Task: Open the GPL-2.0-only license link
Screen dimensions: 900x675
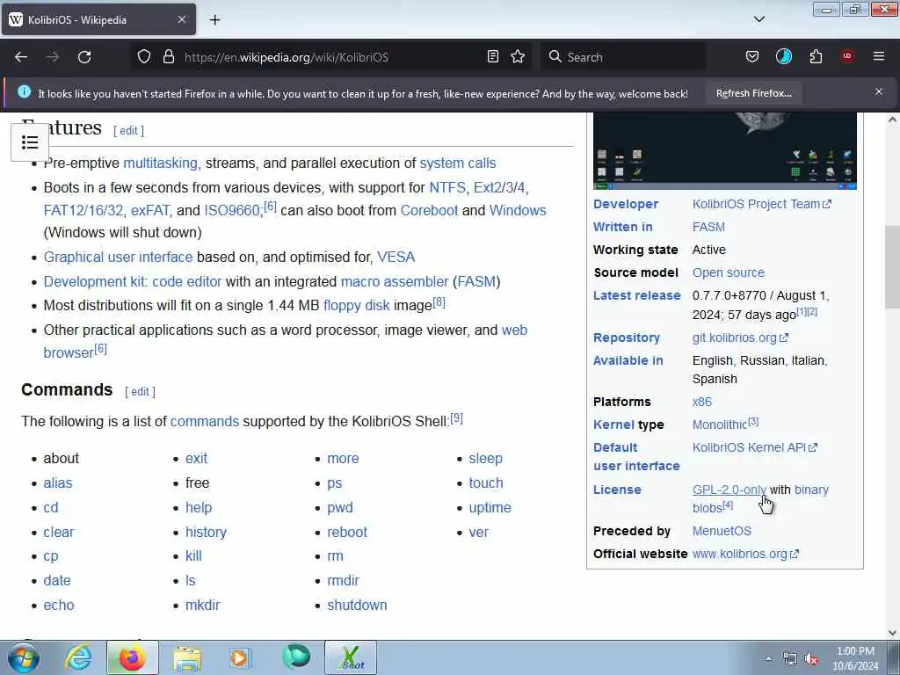Action: (729, 490)
